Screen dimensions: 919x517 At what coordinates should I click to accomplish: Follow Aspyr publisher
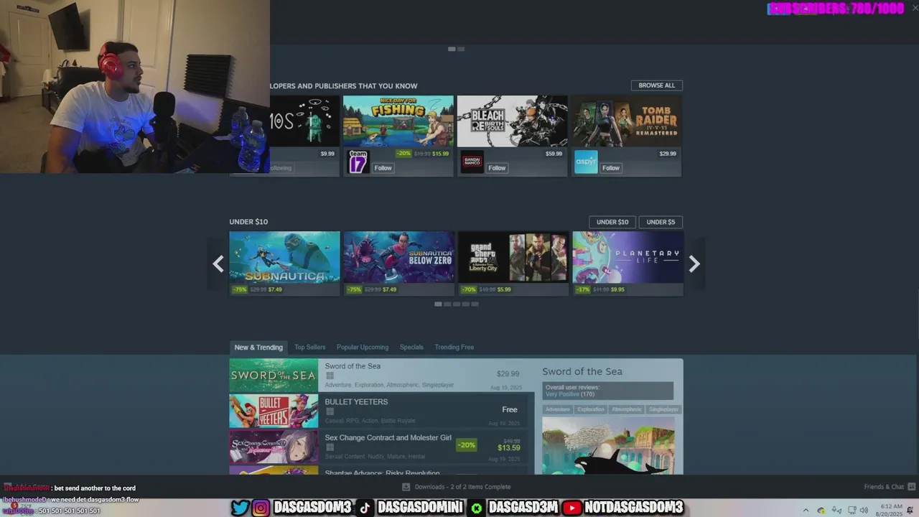(611, 168)
